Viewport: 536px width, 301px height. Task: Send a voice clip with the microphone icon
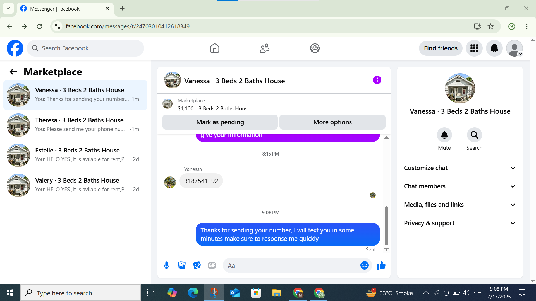click(167, 265)
